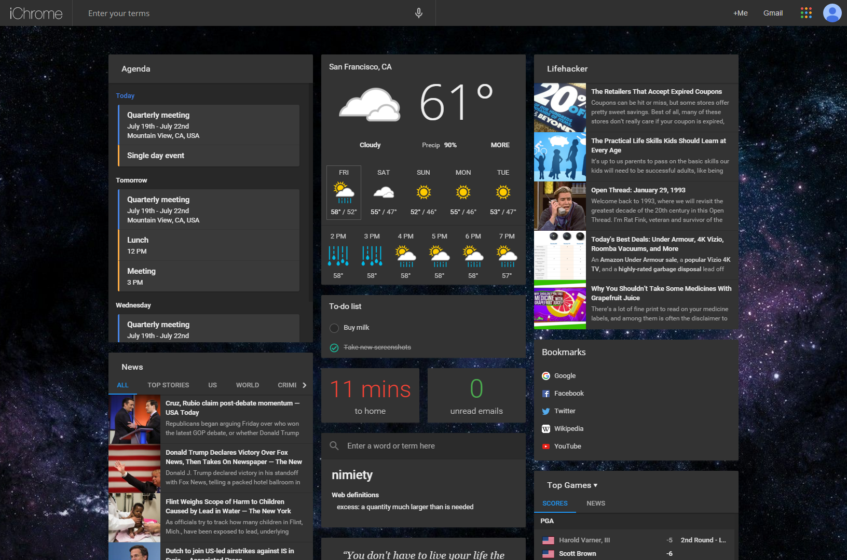The width and height of the screenshot is (847, 560).
Task: Open the Wikipedia bookmark
Action: pos(569,429)
